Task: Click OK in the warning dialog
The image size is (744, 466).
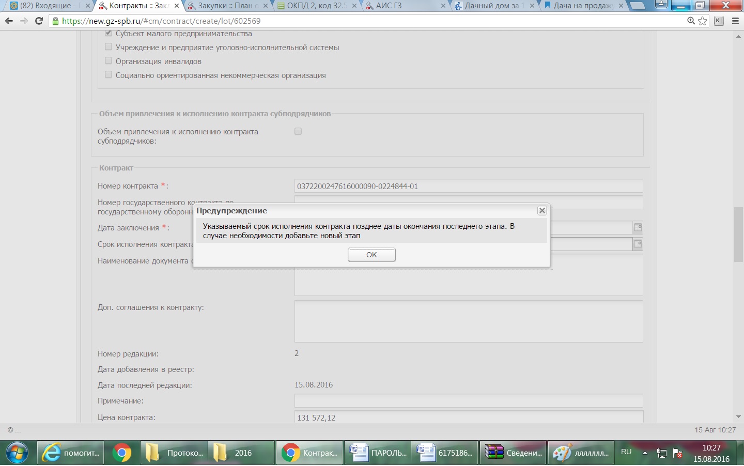Action: tap(371, 255)
